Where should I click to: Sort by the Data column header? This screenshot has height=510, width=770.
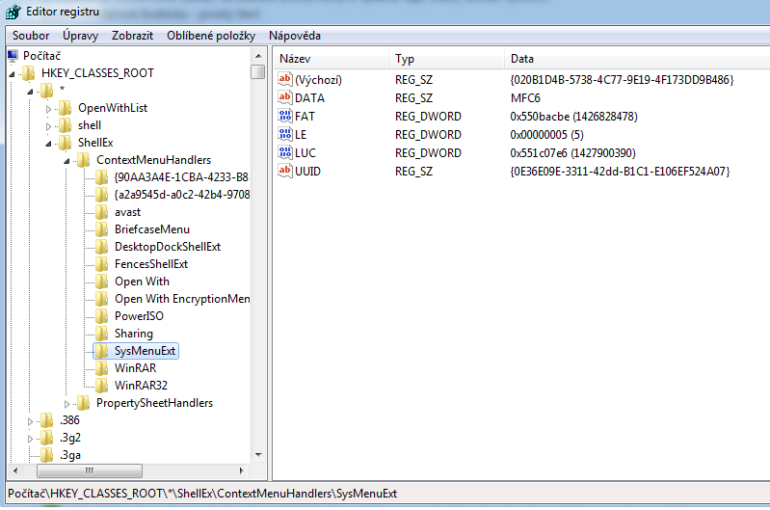point(637,59)
